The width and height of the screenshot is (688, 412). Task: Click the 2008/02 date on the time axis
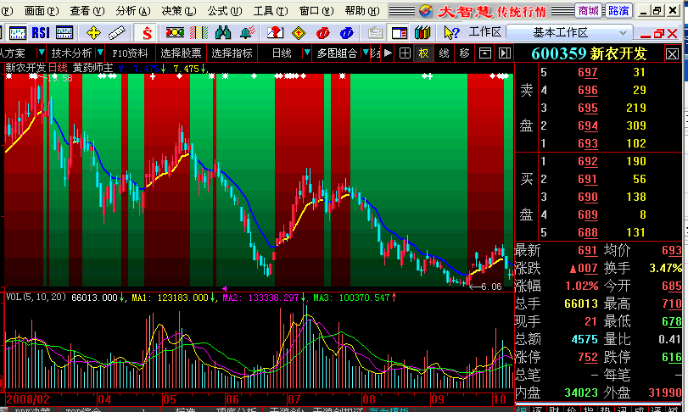28,399
